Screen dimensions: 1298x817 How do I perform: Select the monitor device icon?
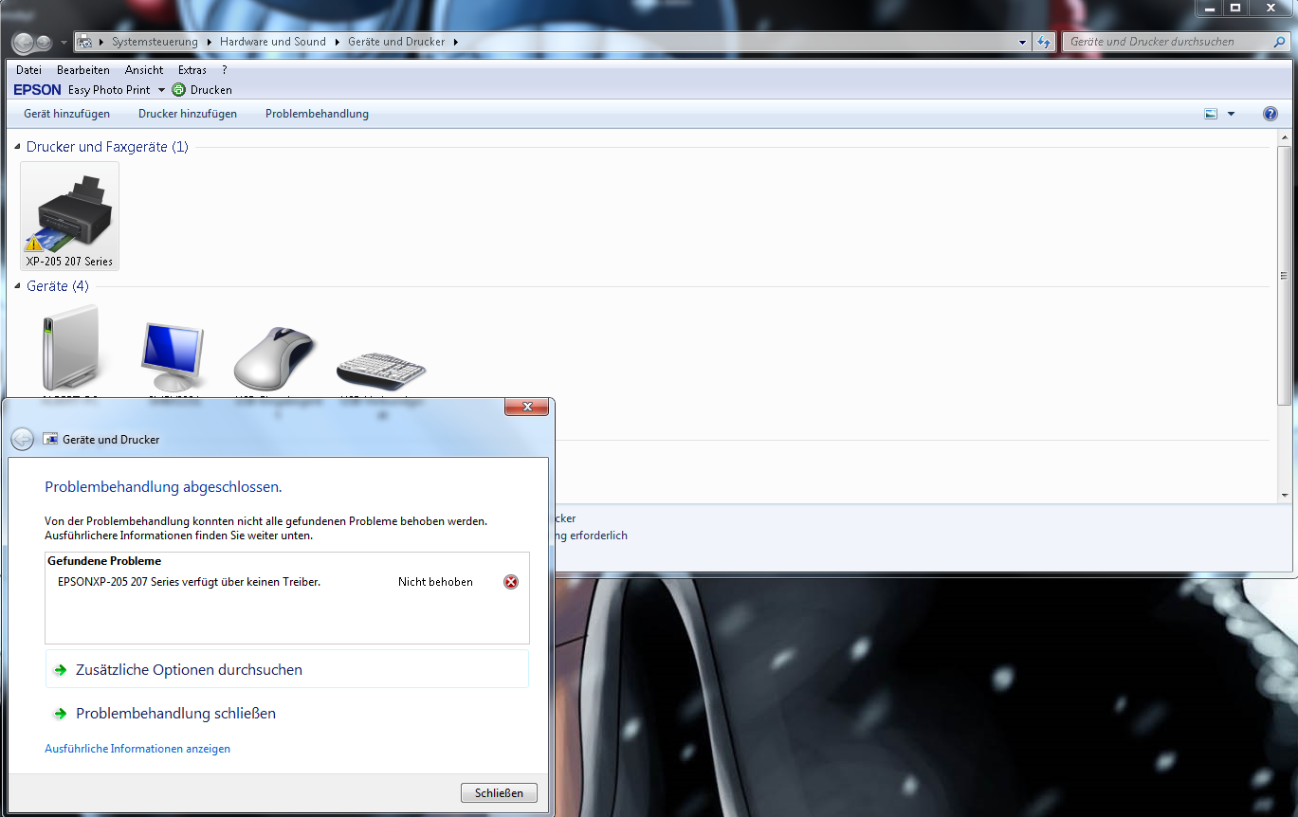coord(172,358)
